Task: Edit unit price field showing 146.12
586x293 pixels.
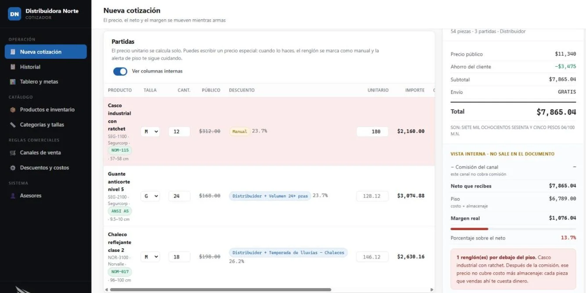Action: tap(372, 257)
